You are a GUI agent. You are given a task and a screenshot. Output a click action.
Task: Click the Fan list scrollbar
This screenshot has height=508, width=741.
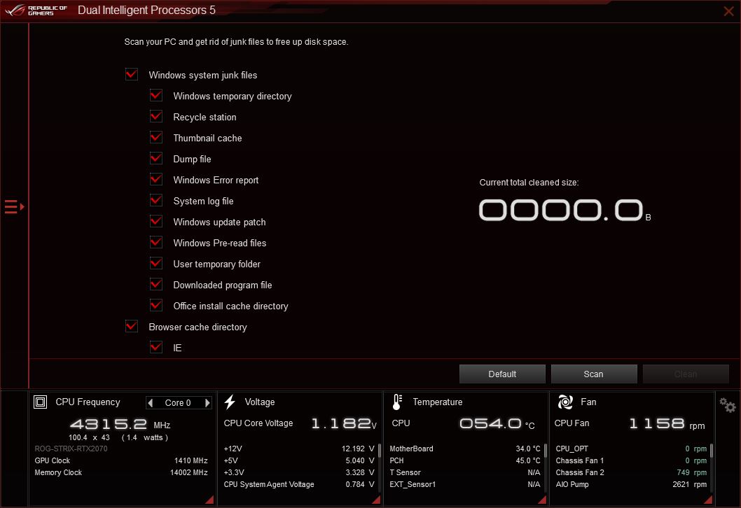711,451
